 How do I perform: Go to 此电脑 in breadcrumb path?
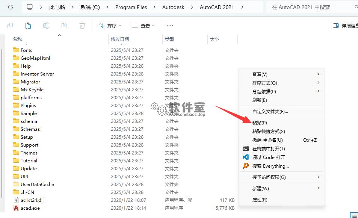click(x=57, y=7)
